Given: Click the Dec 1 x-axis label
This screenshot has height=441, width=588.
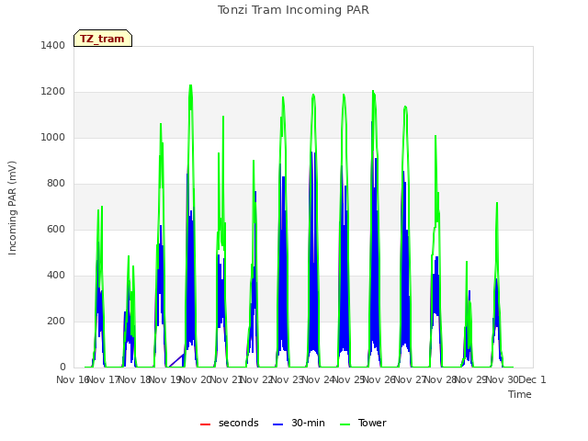Looking at the screenshot, I should [533, 379].
